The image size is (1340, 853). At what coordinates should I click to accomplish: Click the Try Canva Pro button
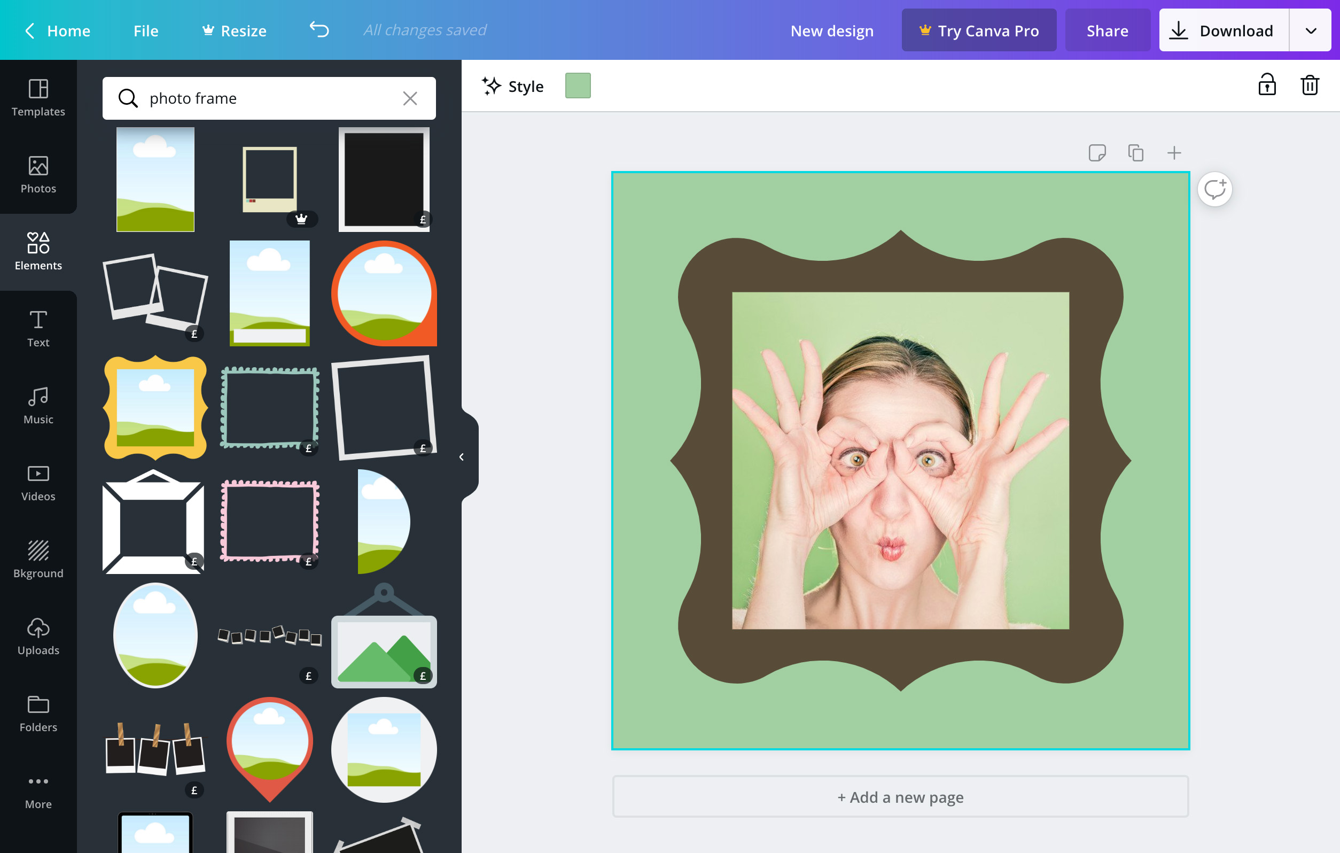coord(980,29)
